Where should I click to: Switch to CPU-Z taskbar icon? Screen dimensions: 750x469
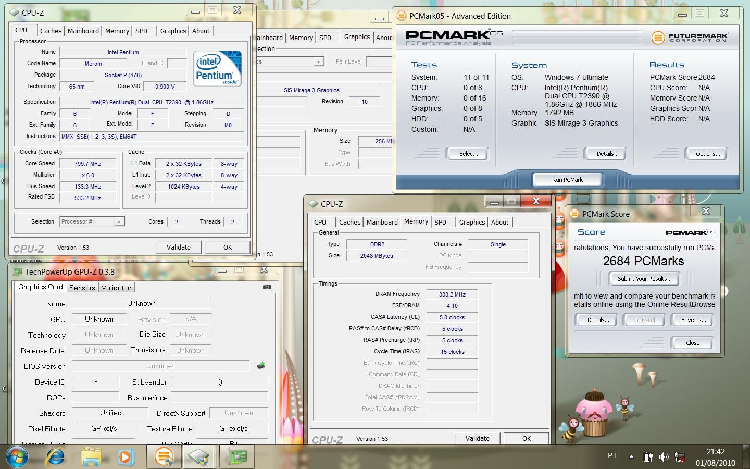(x=199, y=457)
